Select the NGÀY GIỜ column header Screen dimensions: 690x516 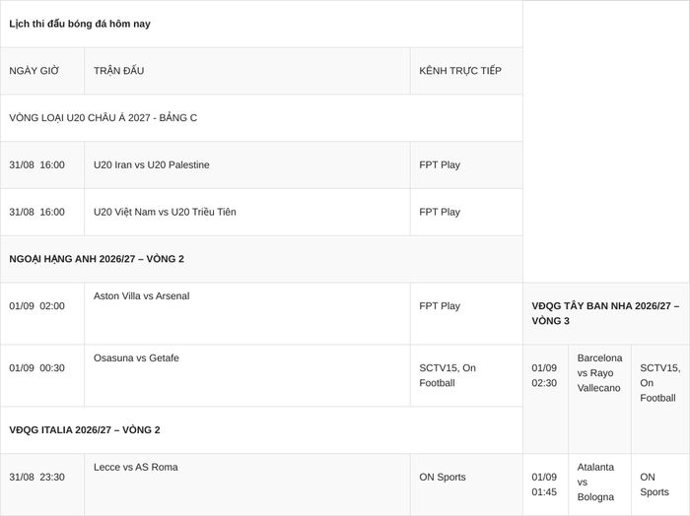click(34, 71)
